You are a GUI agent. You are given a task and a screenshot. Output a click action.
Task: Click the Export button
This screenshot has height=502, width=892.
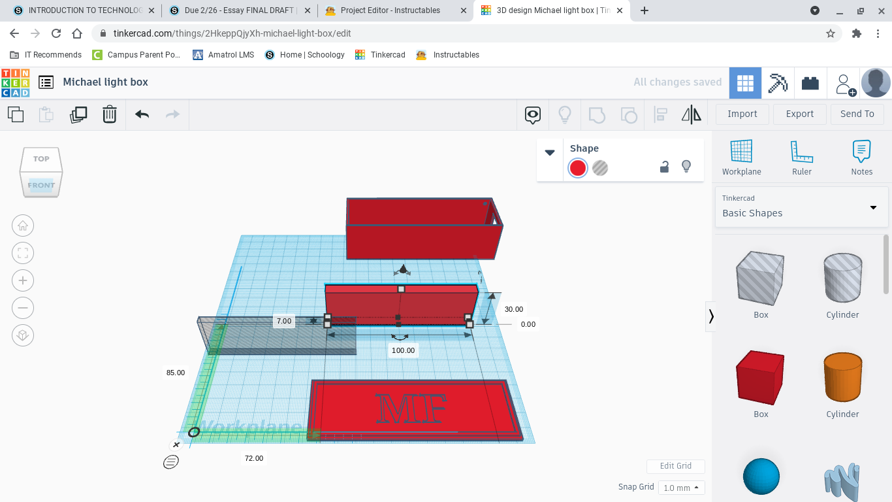click(x=800, y=114)
